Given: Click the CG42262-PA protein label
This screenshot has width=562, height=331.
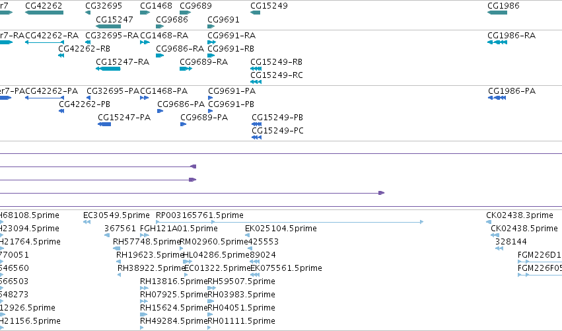Looking at the screenshot, I should coord(52,91).
